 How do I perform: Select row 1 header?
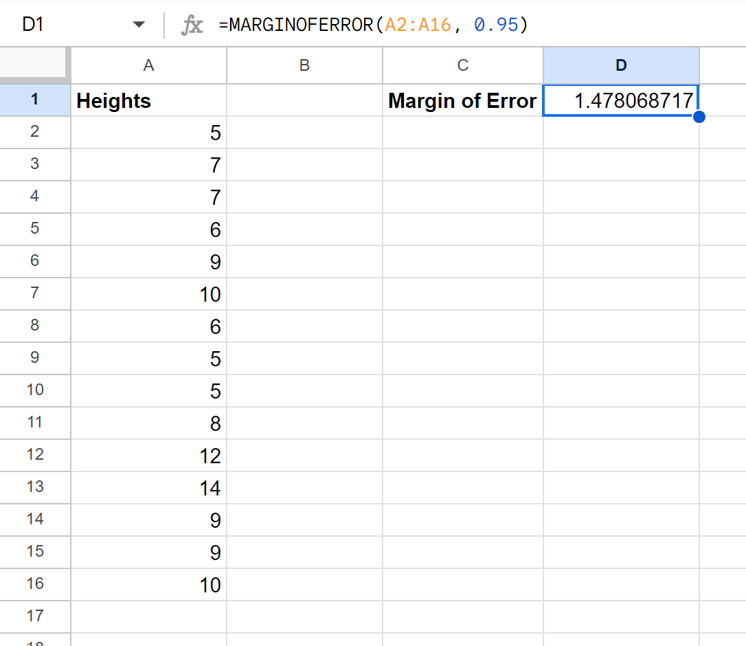point(35,100)
